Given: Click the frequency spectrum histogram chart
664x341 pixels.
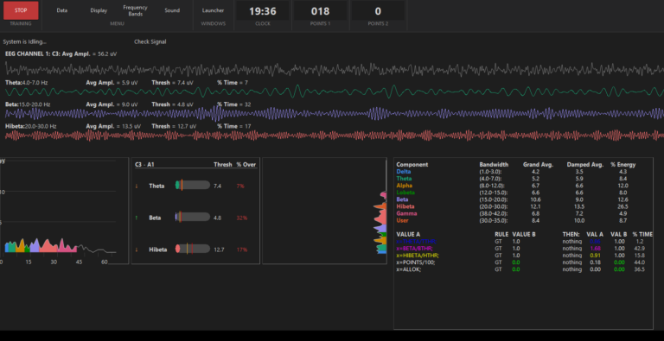Looking at the screenshot, I should [63, 212].
